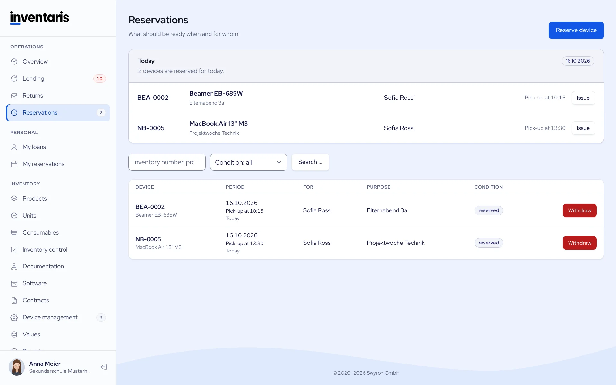Click the Values database icon
This screenshot has height=385, width=616.
point(14,334)
